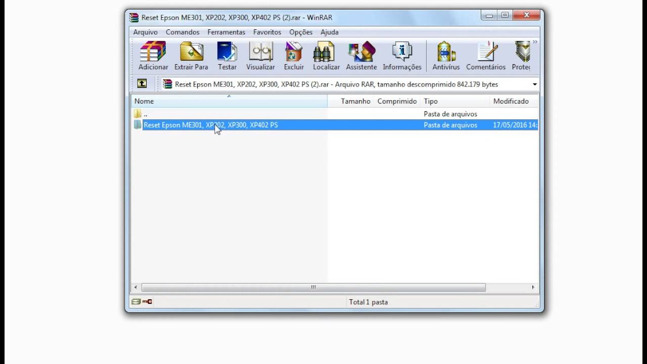Show more toolbar buttons chevron
This screenshot has height=364, width=647.
535,42
